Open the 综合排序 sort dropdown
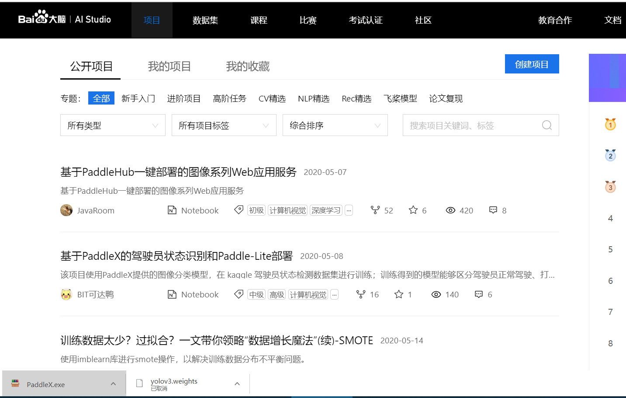Screen dimensions: 626x398 click(x=335, y=125)
